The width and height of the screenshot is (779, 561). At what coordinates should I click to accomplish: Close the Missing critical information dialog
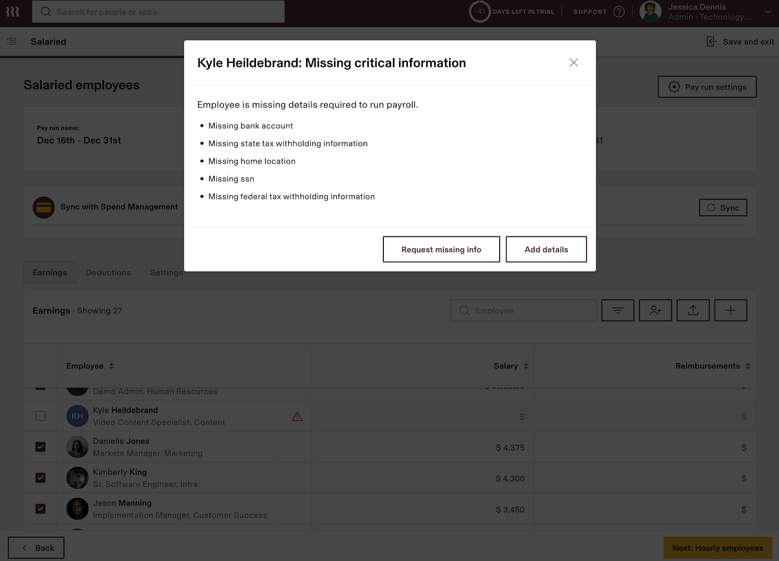click(x=574, y=62)
